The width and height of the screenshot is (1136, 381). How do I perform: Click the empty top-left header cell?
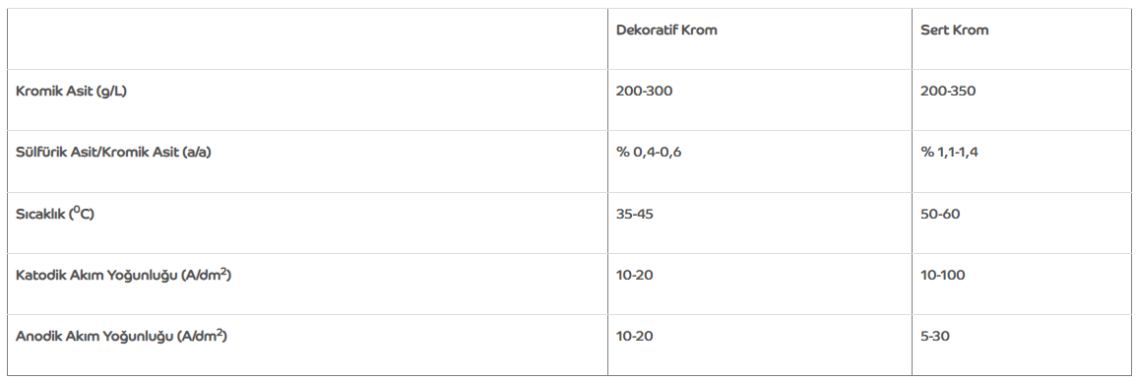point(307,39)
